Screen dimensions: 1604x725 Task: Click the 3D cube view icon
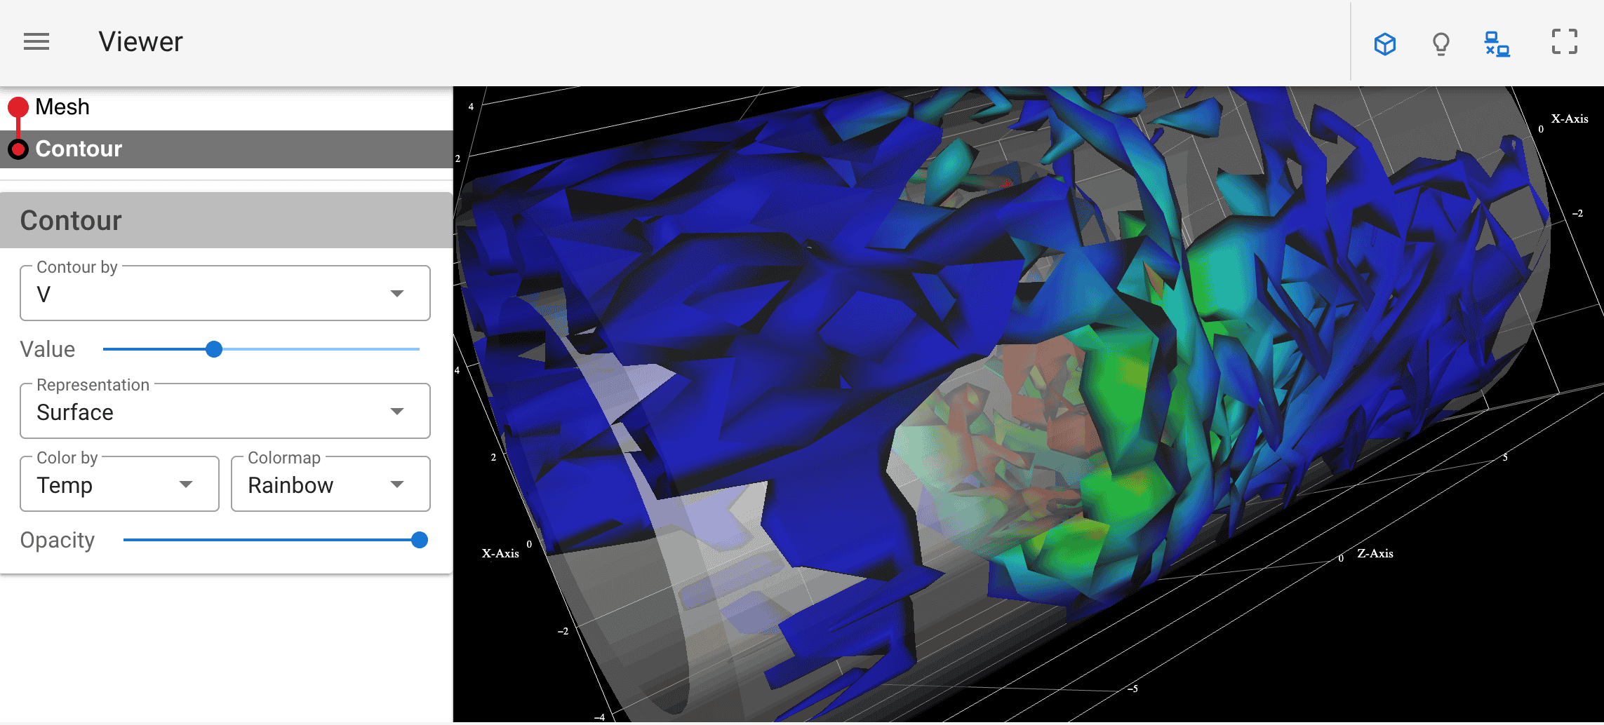click(1384, 43)
